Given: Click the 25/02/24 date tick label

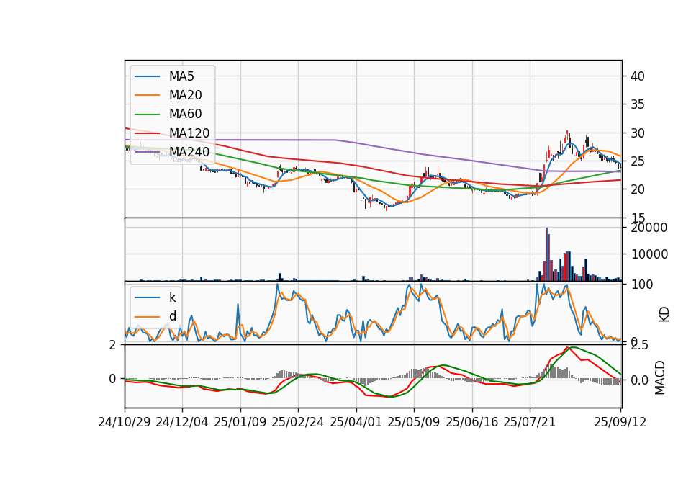Looking at the screenshot, I should click(298, 422).
